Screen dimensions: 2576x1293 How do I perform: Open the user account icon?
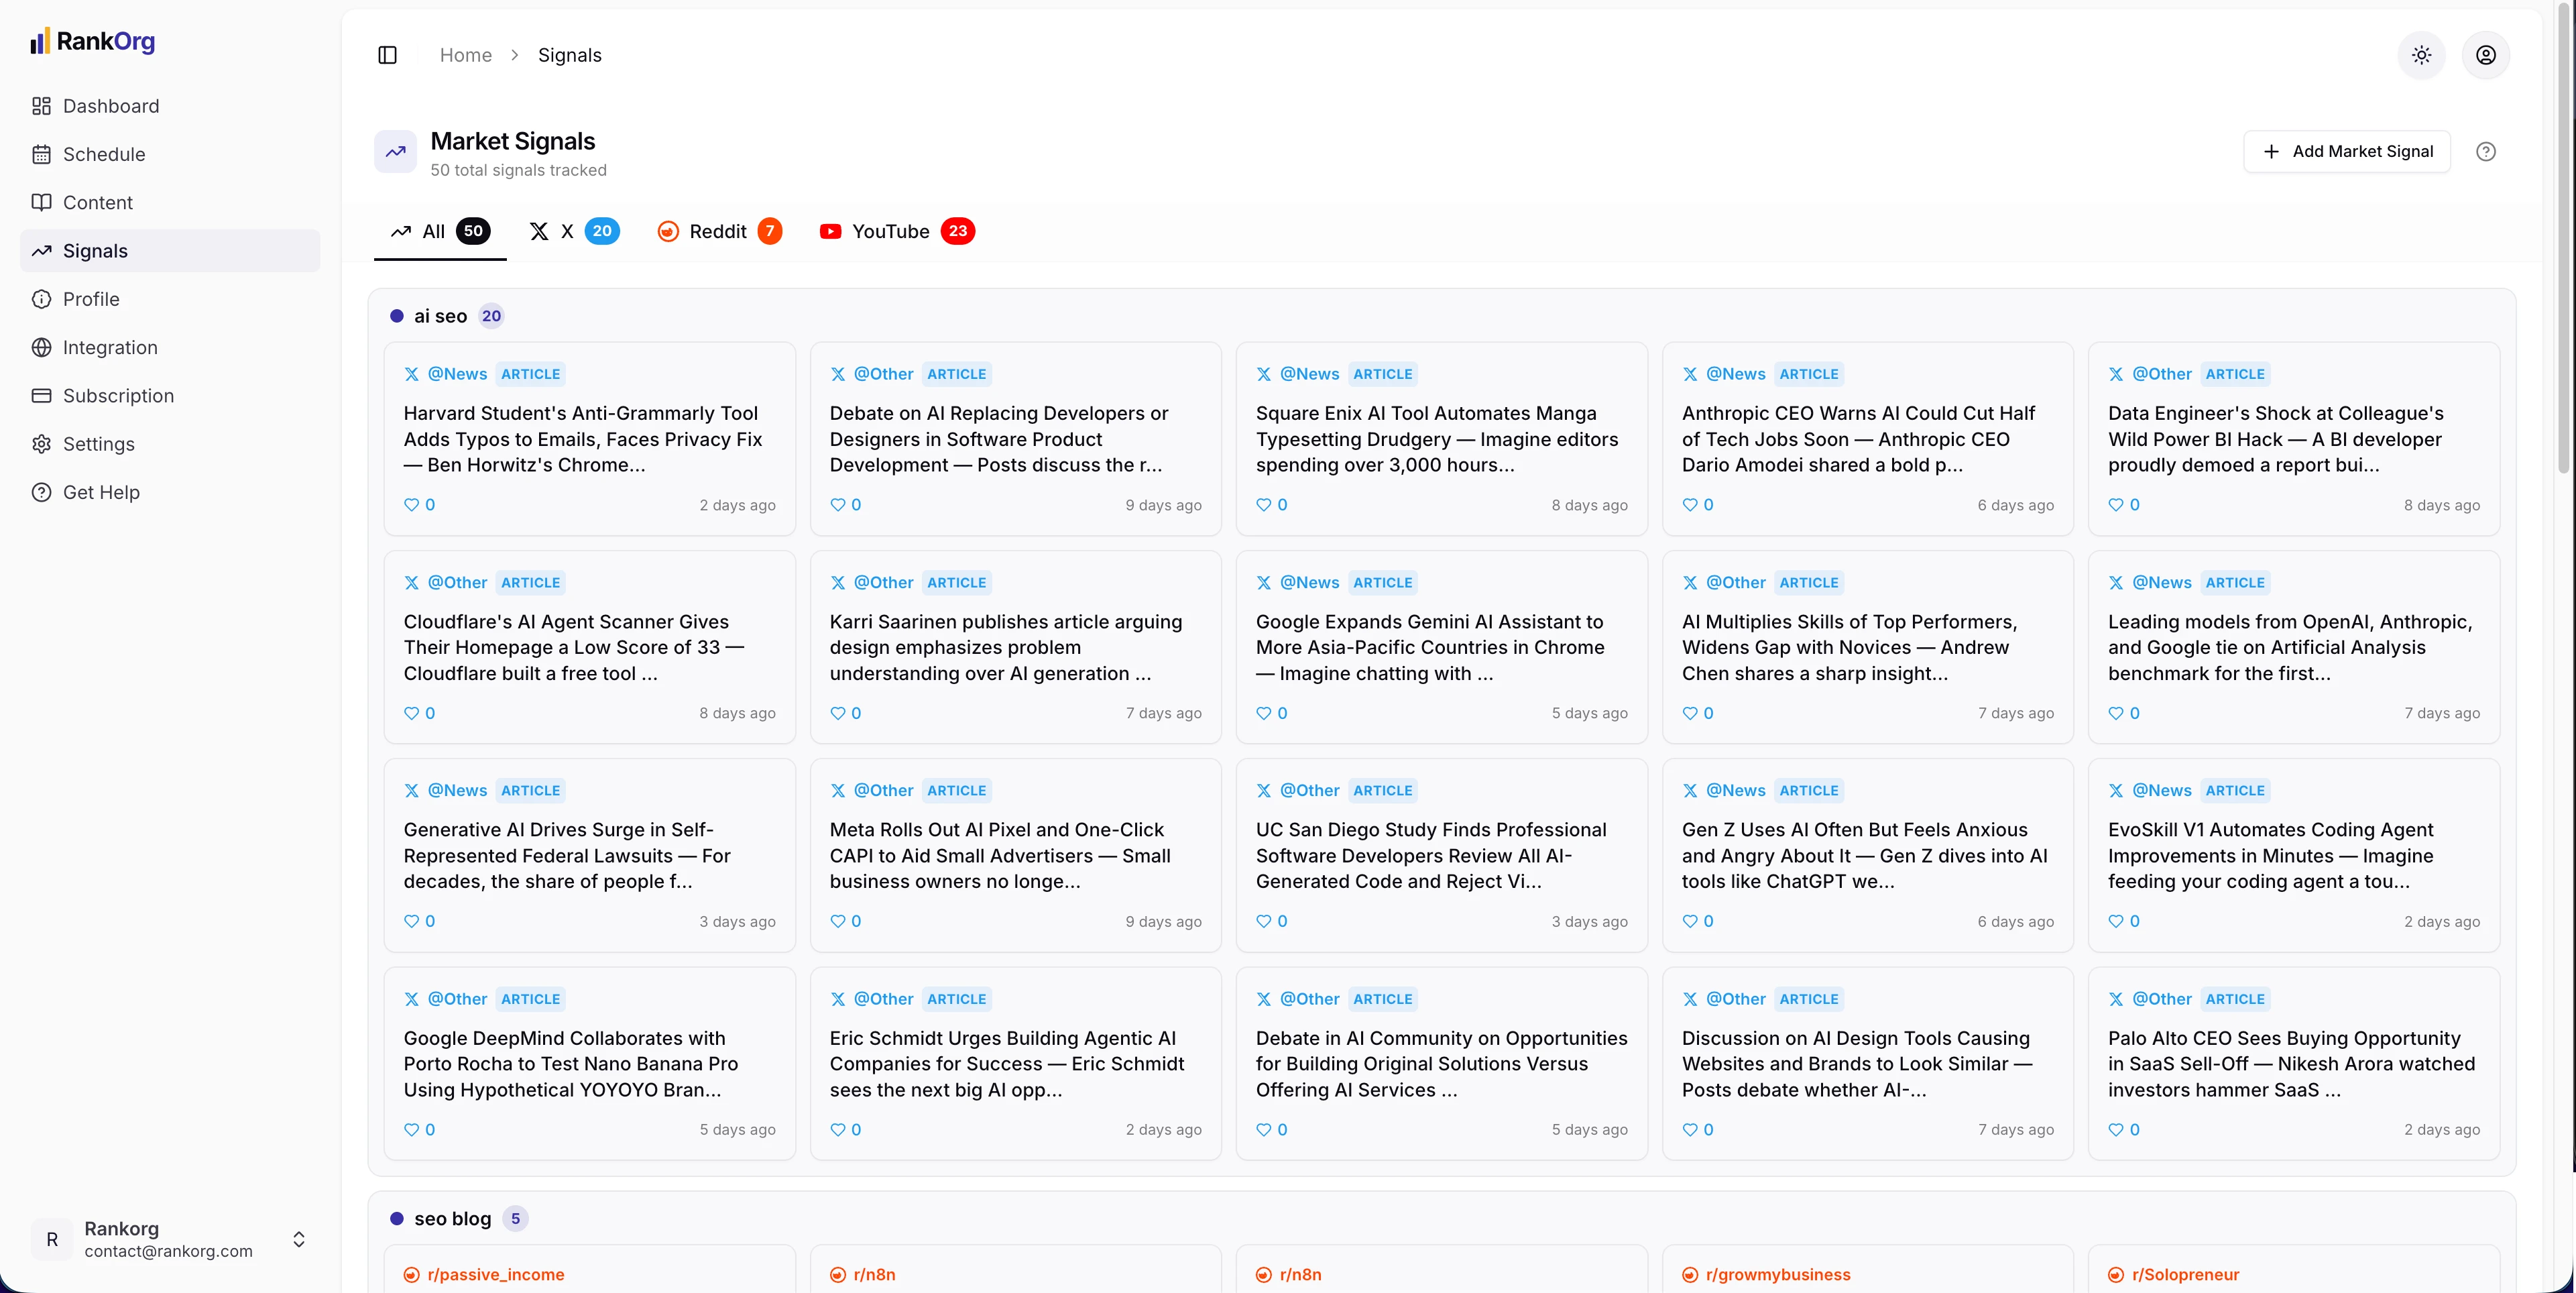2485,55
